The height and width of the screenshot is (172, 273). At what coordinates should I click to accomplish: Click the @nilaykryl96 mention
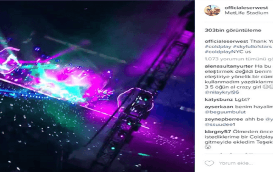pos(222,92)
